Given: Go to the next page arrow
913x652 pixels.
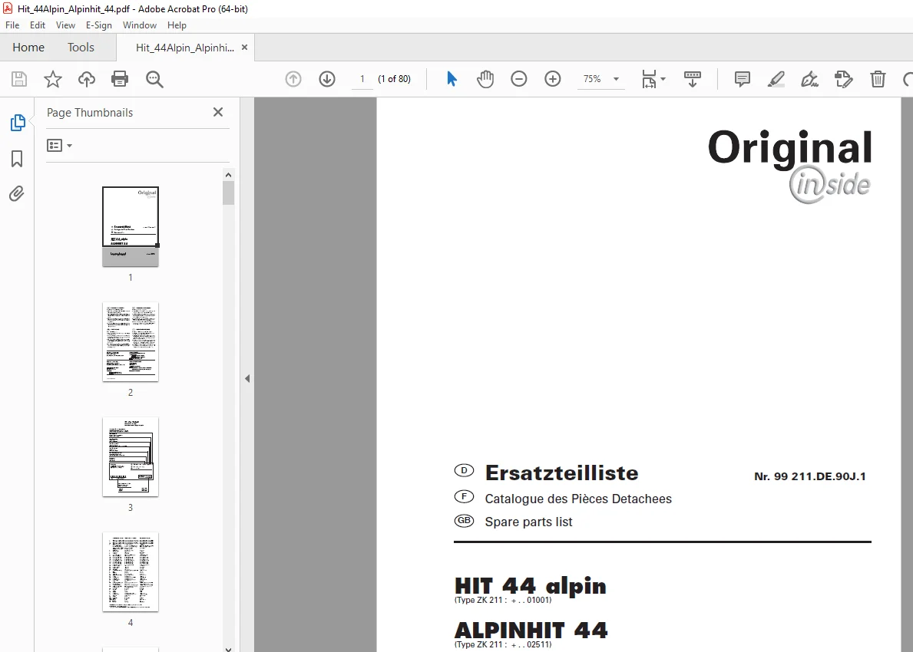Looking at the screenshot, I should click(x=327, y=79).
